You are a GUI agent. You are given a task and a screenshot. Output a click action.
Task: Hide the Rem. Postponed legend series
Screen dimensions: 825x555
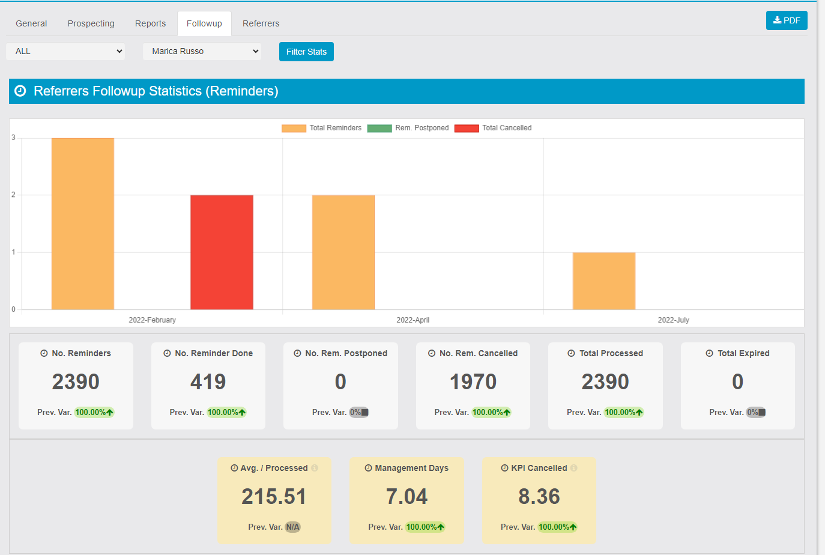point(408,128)
